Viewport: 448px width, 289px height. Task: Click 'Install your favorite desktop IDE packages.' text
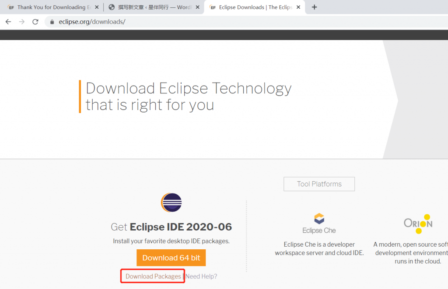171,241
